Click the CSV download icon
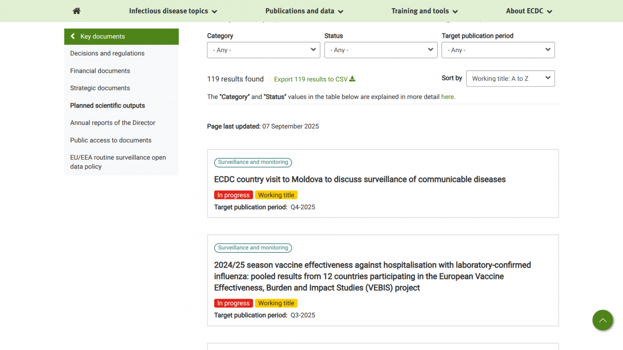The height and width of the screenshot is (350, 623). [x=352, y=79]
